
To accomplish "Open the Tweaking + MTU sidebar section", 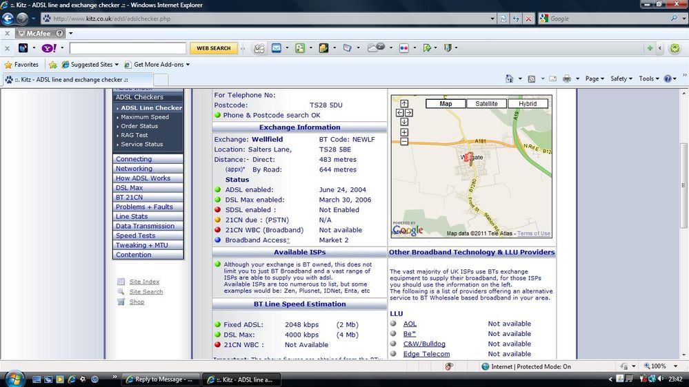I will click(148, 245).
